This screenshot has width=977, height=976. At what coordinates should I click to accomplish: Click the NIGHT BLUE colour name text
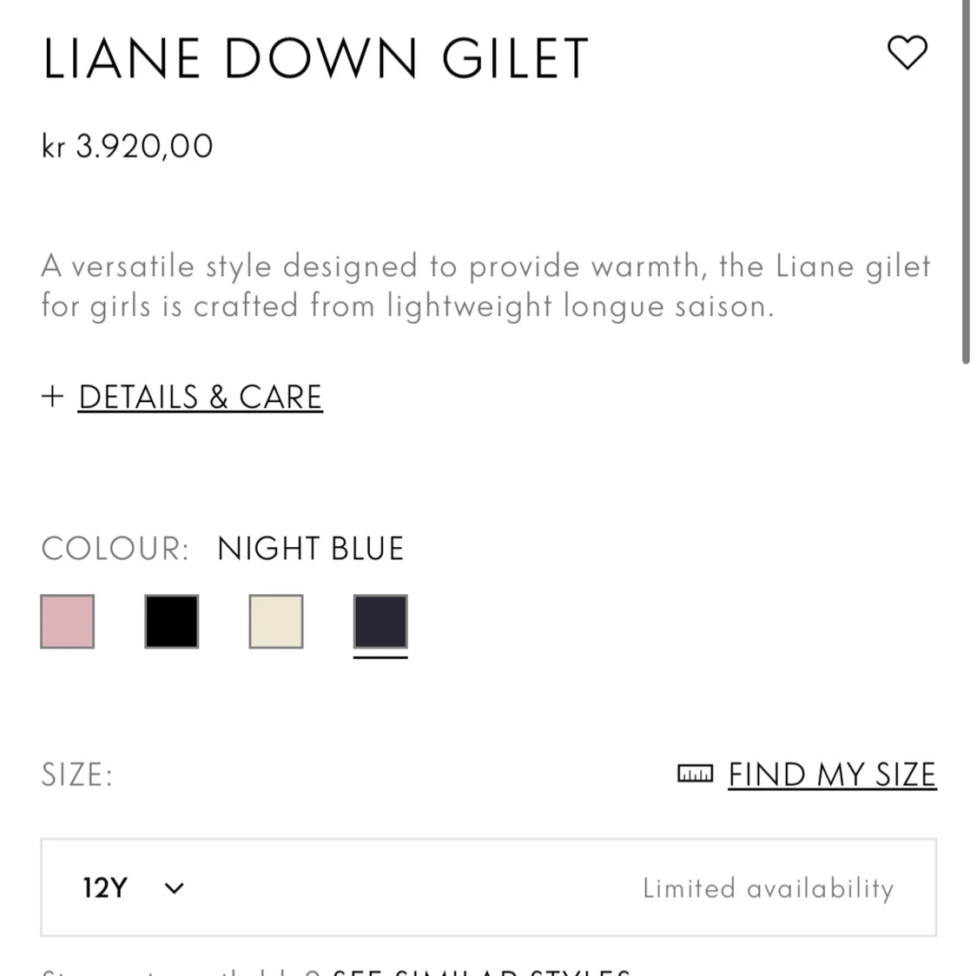[x=310, y=549]
